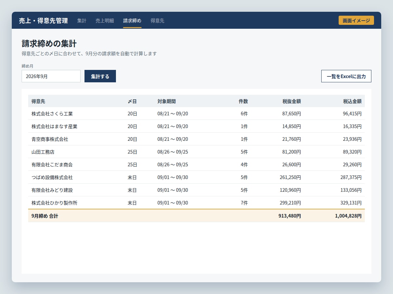The width and height of the screenshot is (393, 294).
Task: Click the 集計する button
Action: (x=100, y=76)
